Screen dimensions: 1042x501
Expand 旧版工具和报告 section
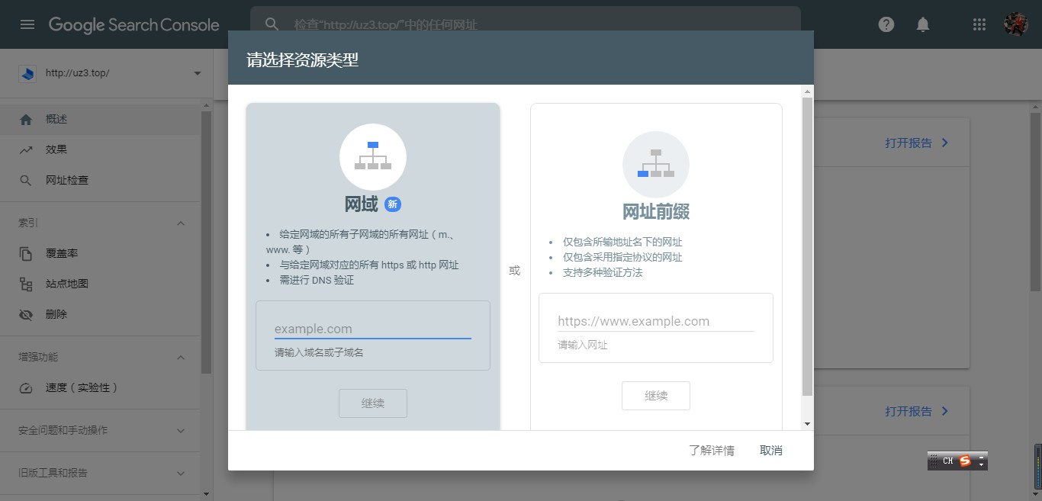(x=181, y=474)
